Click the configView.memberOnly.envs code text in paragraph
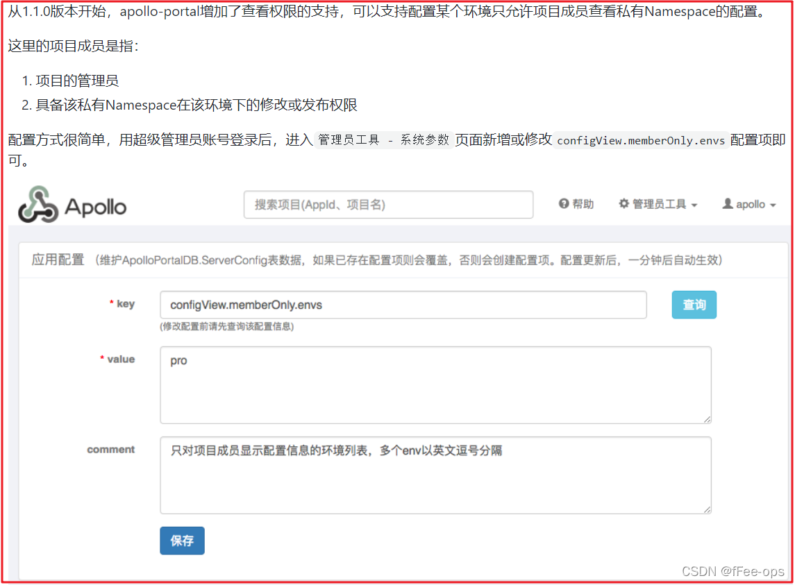 click(641, 140)
